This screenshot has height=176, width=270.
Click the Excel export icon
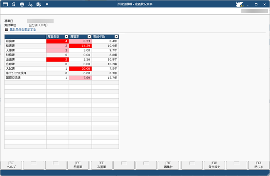tap(39, 4)
